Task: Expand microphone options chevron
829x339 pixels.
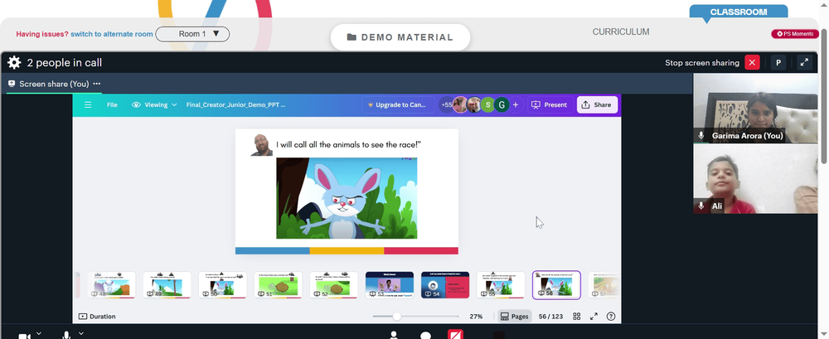Action: (81, 333)
